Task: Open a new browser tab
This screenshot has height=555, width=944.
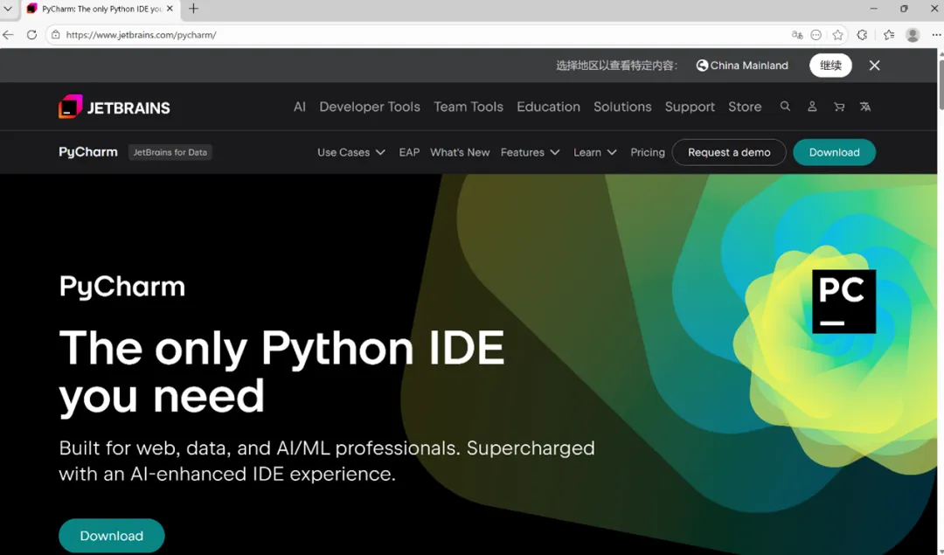Action: pos(193,9)
